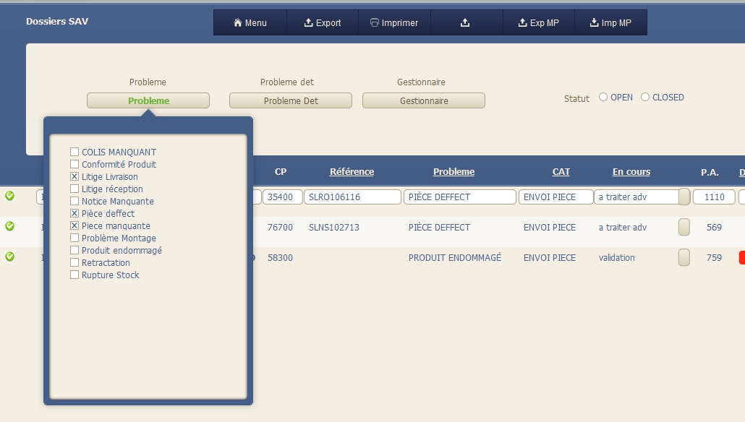Click green check icon on 58300 row

pos(9,257)
